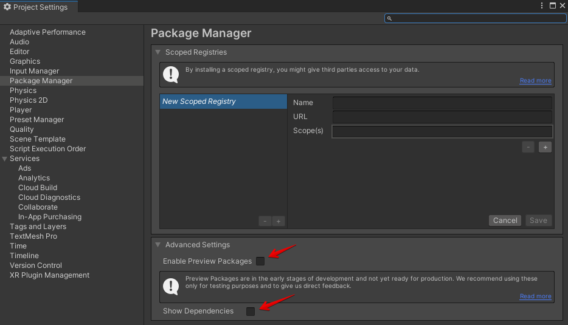Collapse the Advanced Settings section
568x325 pixels.
tap(158, 245)
